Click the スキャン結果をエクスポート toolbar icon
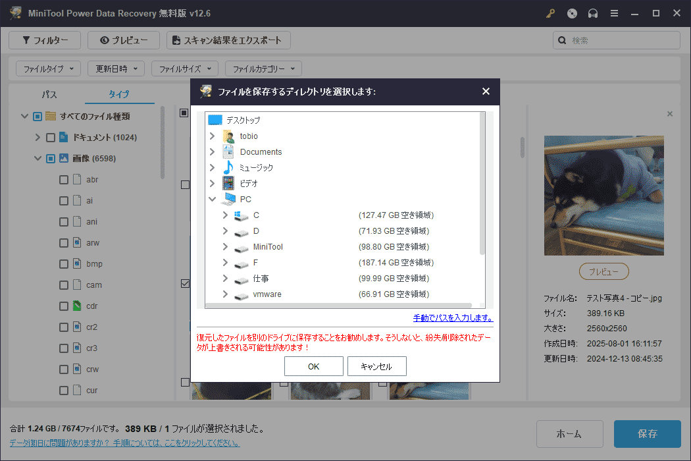The width and height of the screenshot is (691, 461). [176, 40]
